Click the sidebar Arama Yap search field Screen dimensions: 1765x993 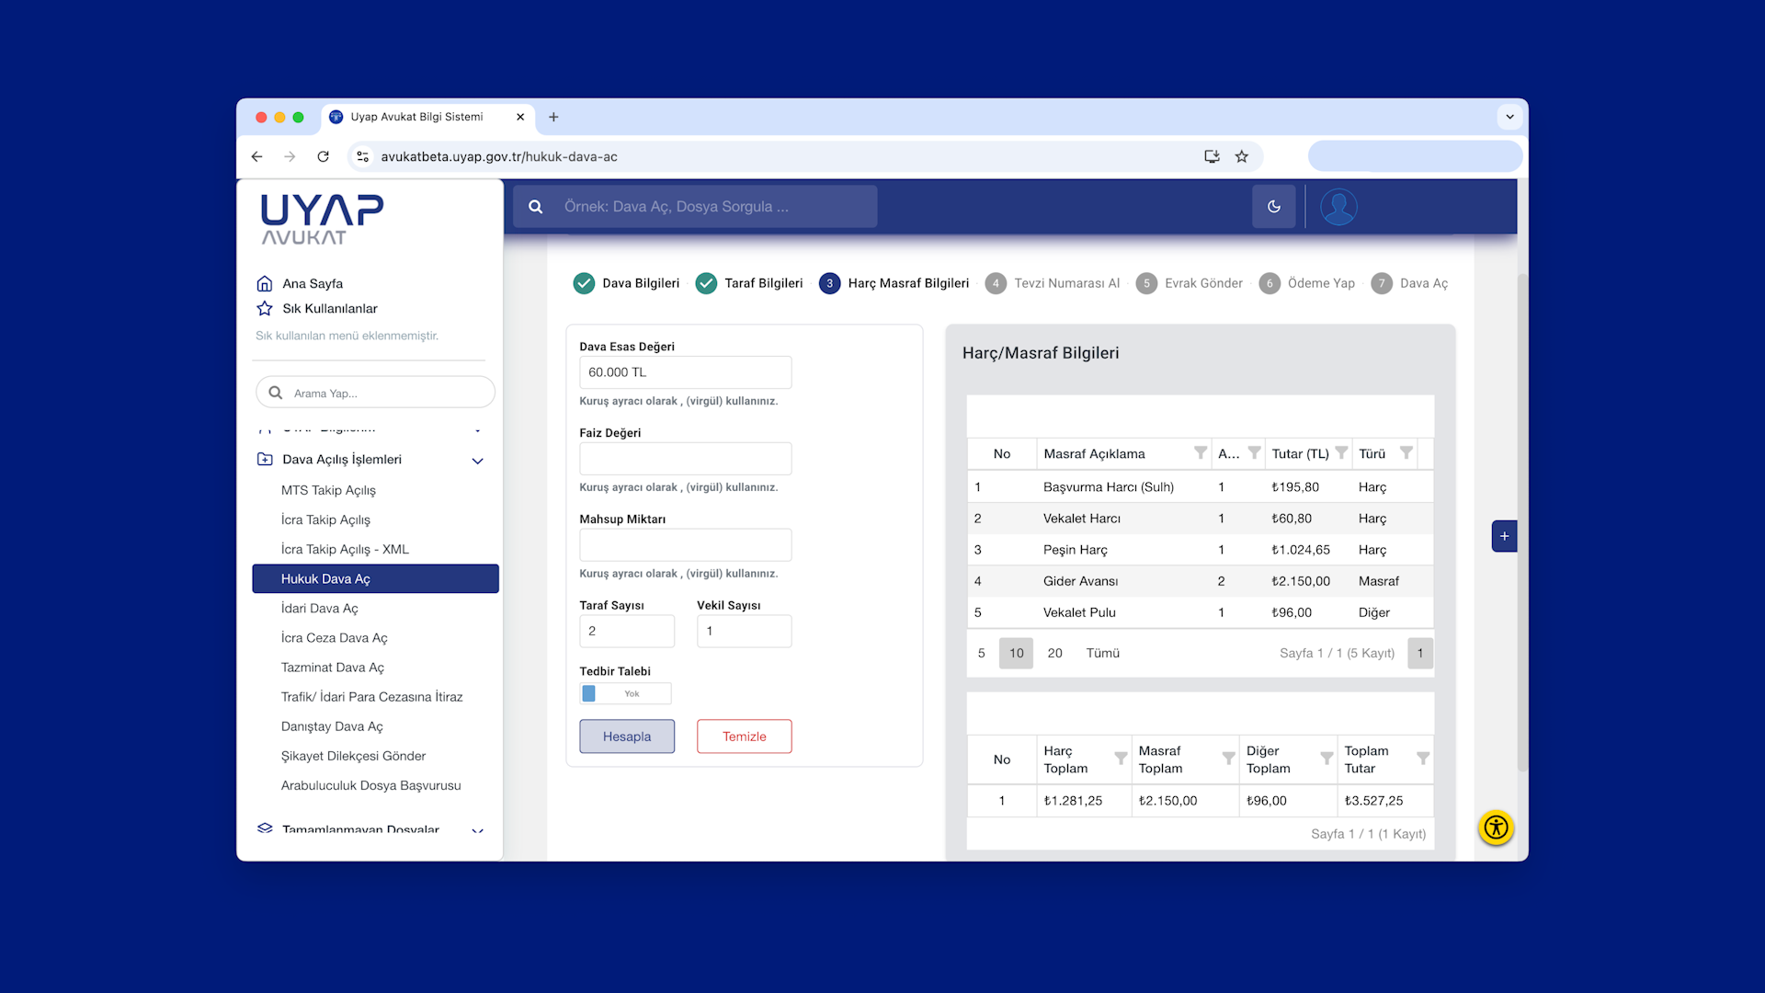point(375,393)
